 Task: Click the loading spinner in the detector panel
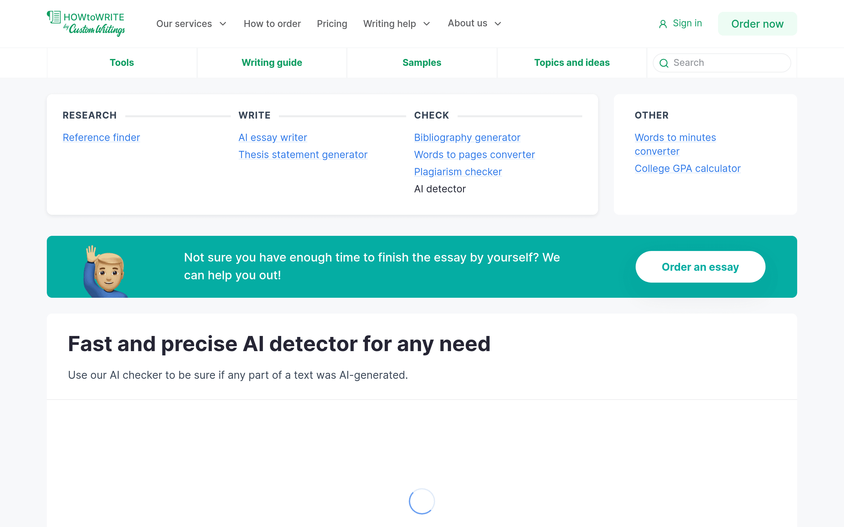click(422, 501)
